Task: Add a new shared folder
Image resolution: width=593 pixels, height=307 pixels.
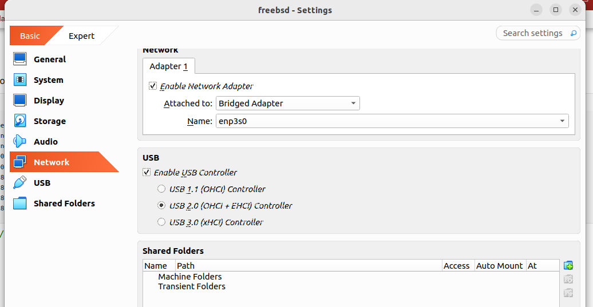Action: coord(568,265)
